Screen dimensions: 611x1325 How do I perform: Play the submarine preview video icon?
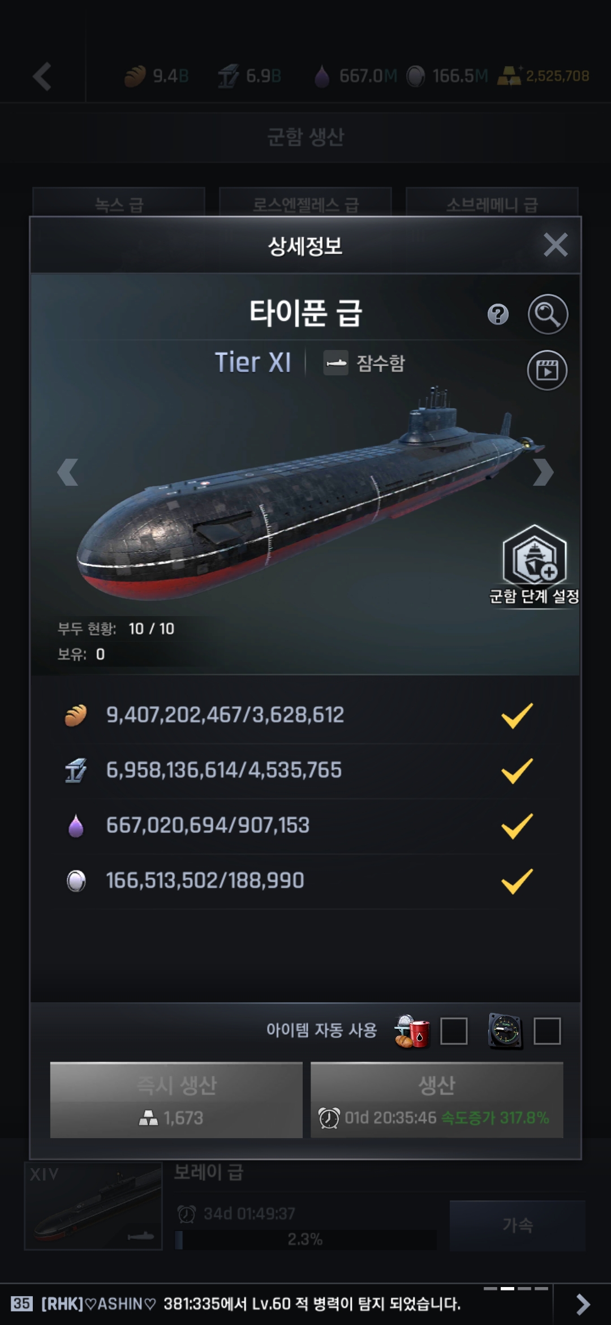click(x=547, y=370)
